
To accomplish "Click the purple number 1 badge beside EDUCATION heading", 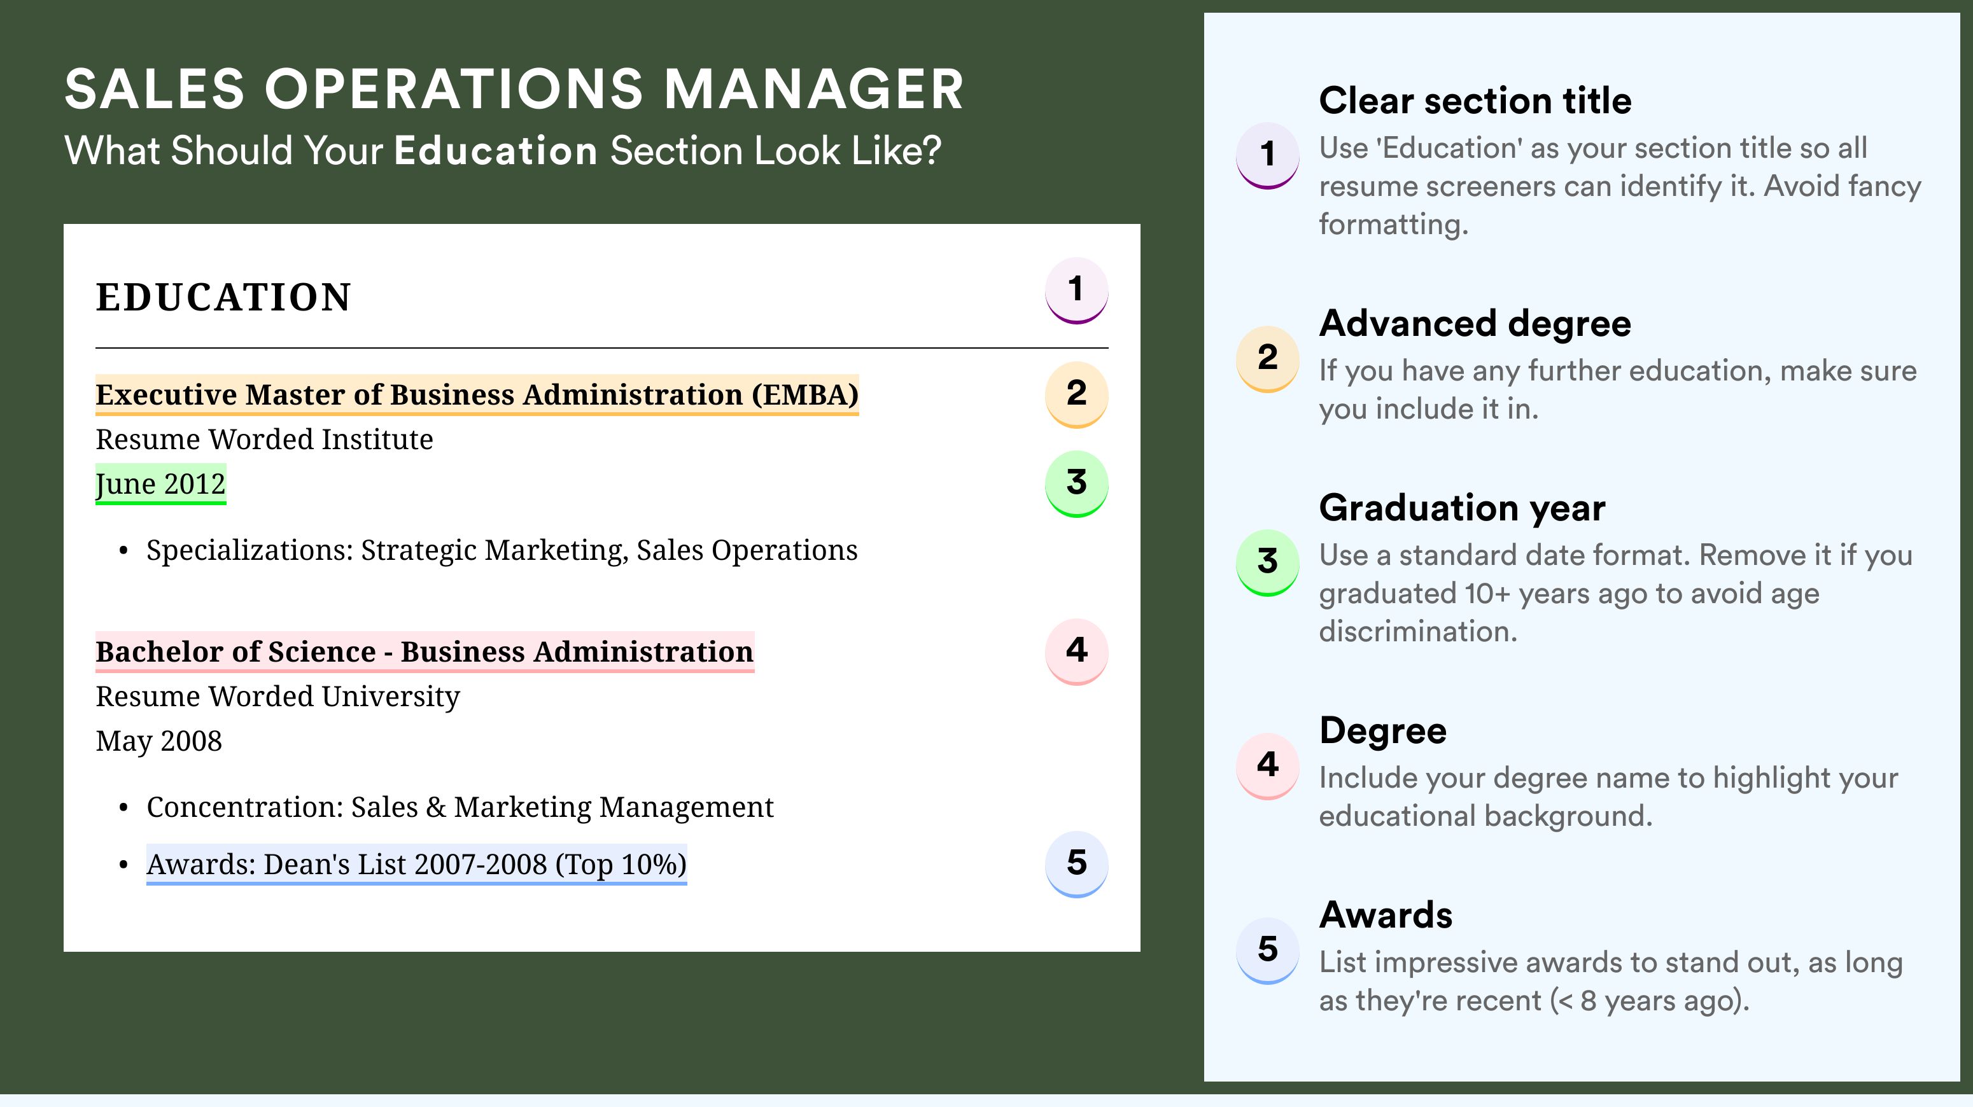I will (x=1076, y=291).
